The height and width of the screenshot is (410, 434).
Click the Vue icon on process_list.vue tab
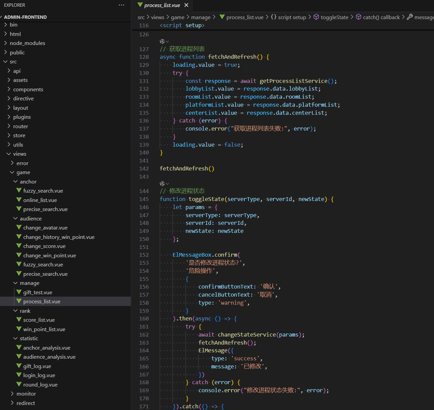[140, 5]
